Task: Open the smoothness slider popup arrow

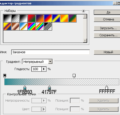Action: (44, 69)
